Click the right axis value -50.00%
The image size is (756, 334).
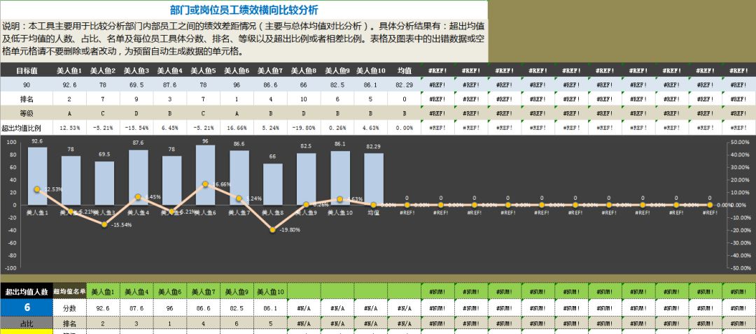[741, 268]
